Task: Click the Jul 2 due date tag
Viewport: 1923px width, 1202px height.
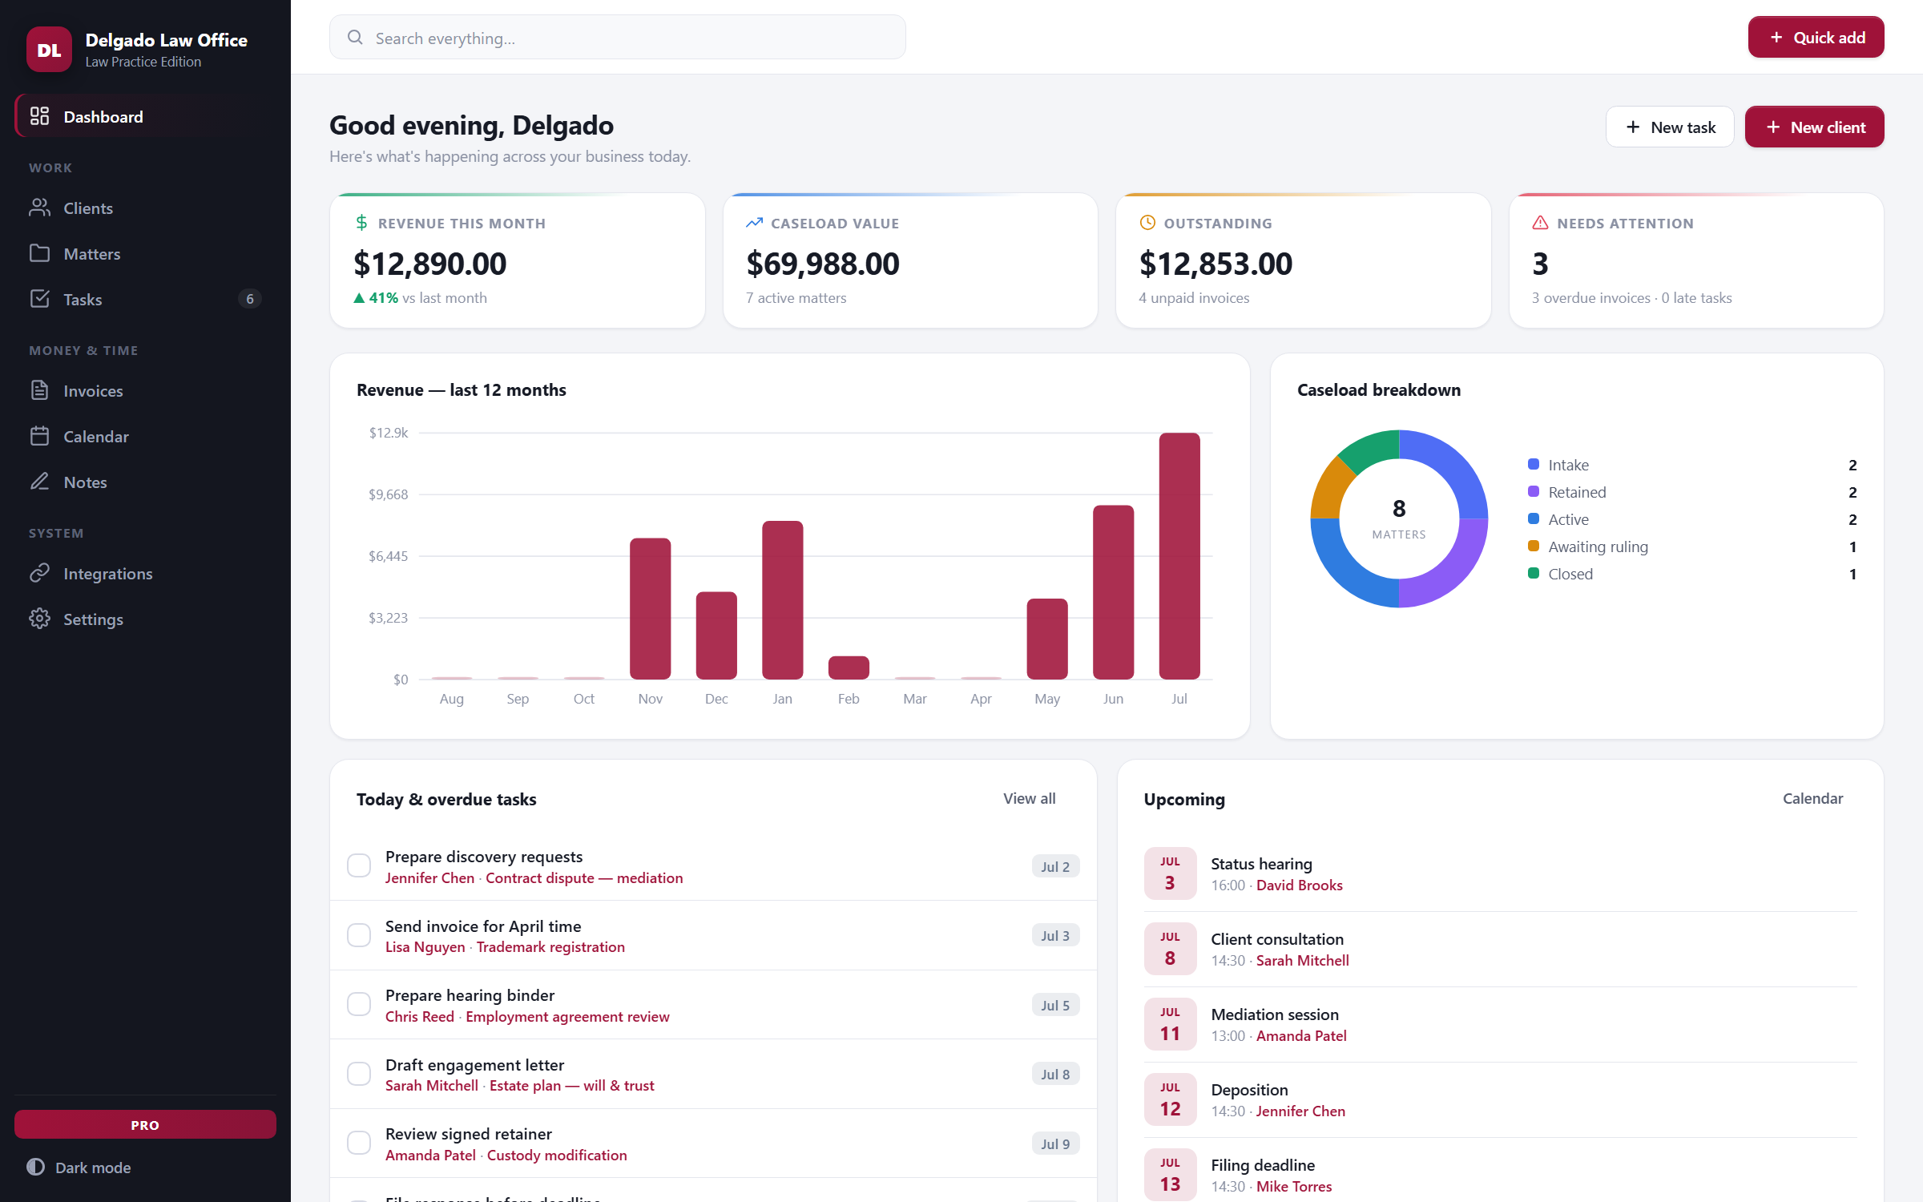Action: [x=1055, y=866]
